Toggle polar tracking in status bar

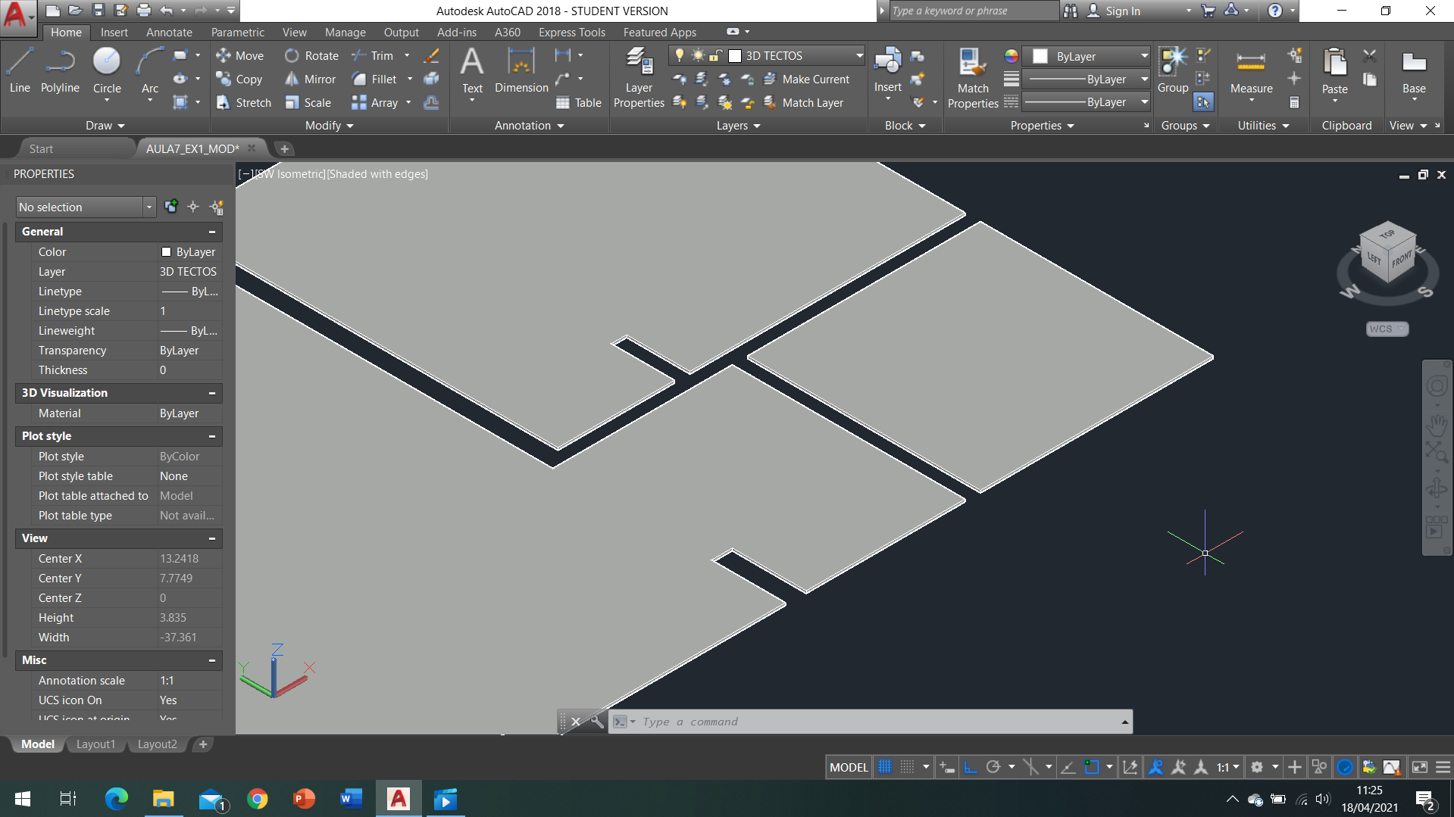point(993,767)
